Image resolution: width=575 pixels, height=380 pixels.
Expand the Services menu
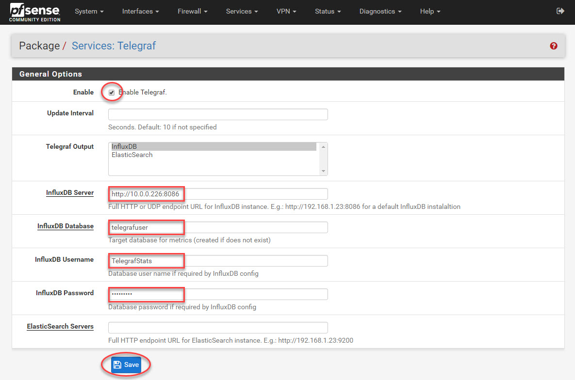[x=242, y=11]
